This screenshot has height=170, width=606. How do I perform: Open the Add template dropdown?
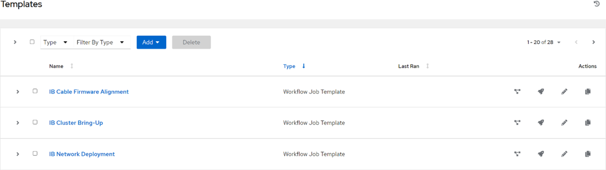(x=151, y=42)
